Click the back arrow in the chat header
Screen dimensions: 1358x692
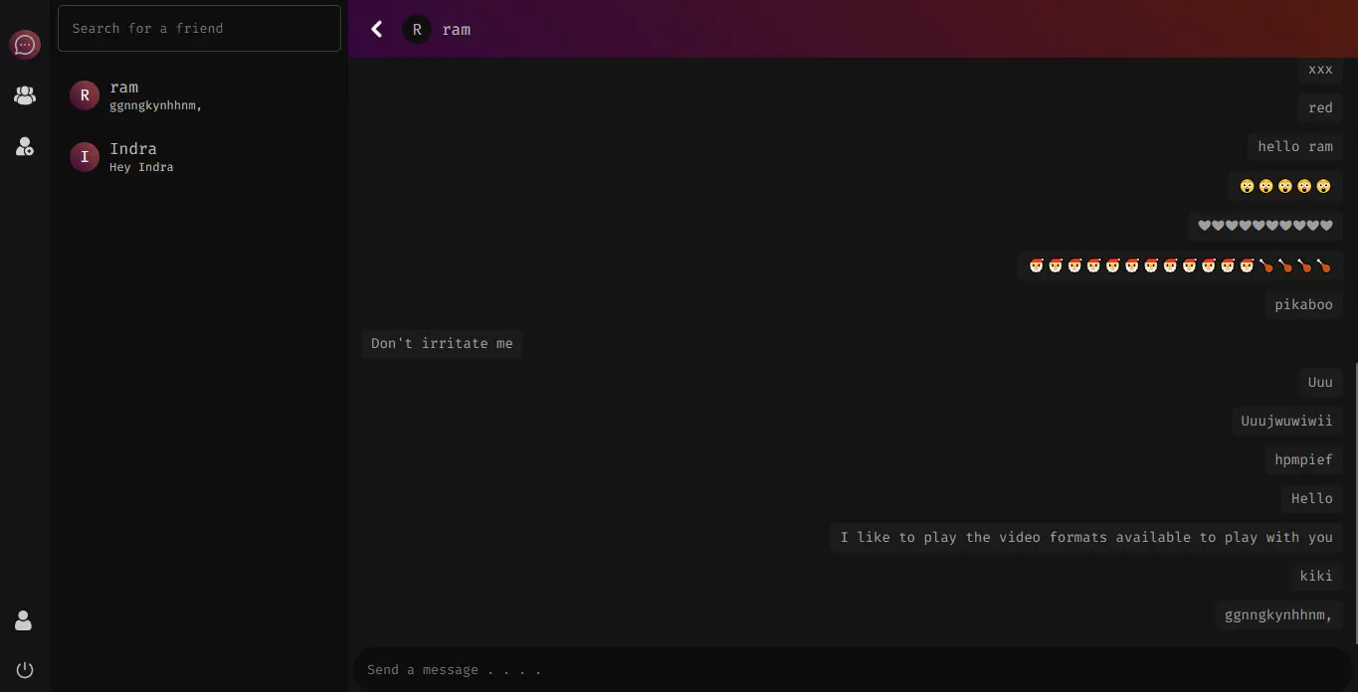377,29
